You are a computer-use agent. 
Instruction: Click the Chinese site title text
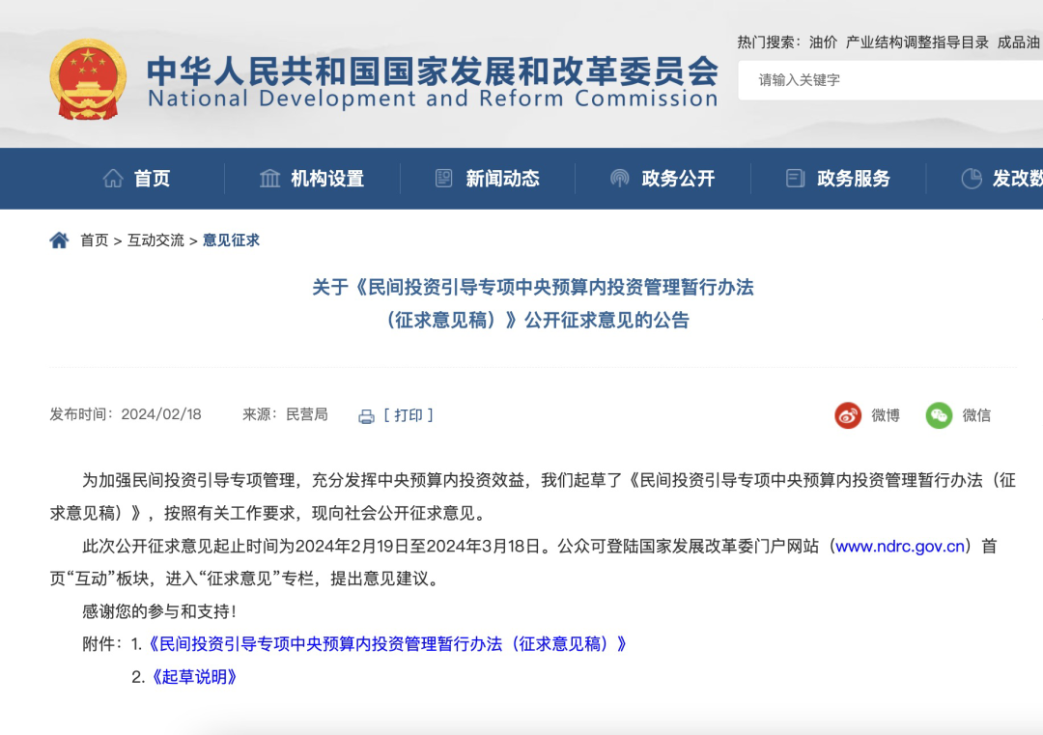tap(433, 71)
